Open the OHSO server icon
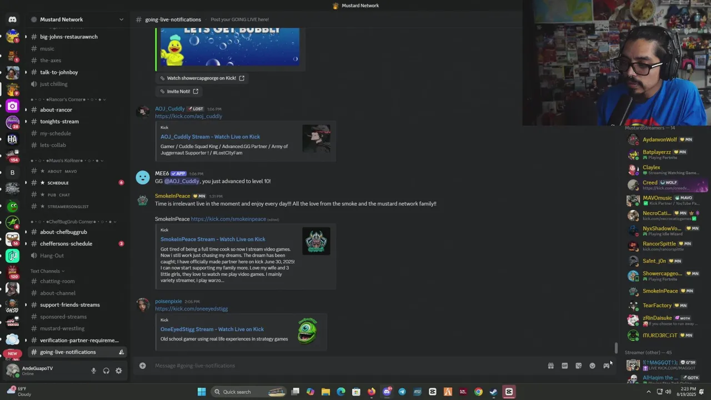Image resolution: width=711 pixels, height=400 pixels. (12, 305)
